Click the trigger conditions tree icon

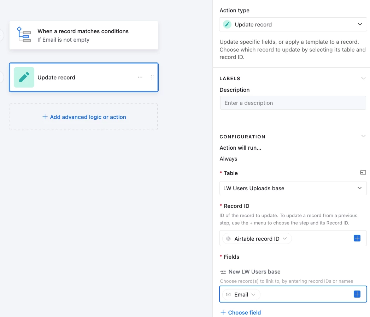(24, 35)
